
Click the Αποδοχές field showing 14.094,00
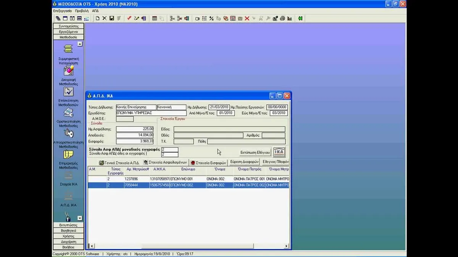click(135, 135)
